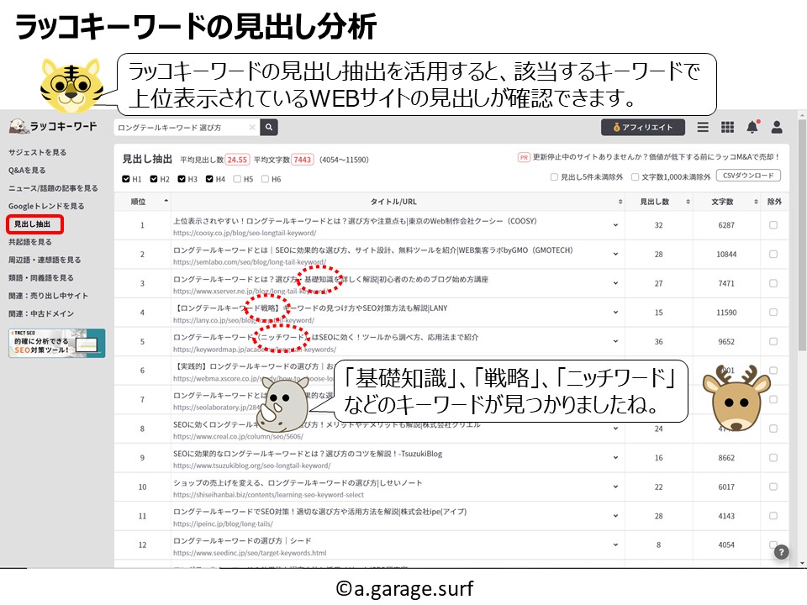Open ipeinc.jp URL link

(223, 523)
